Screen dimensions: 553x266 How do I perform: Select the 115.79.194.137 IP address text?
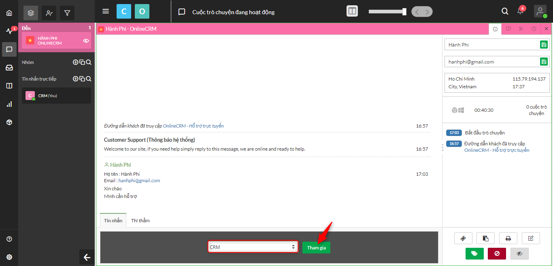529,79
